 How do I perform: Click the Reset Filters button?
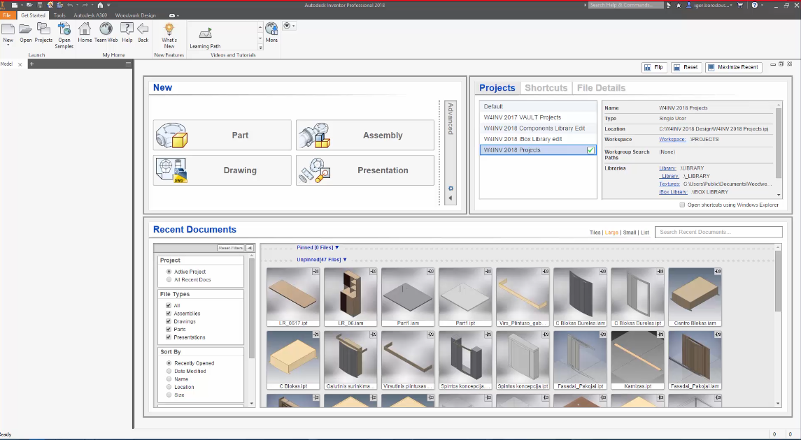pyautogui.click(x=230, y=248)
